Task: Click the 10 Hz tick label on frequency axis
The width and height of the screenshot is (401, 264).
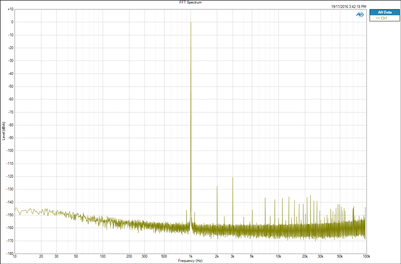Action: tap(15, 256)
